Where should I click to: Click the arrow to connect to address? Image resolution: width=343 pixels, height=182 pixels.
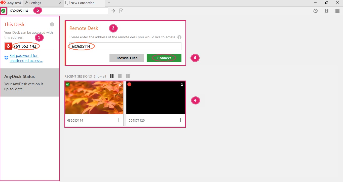[113, 11]
